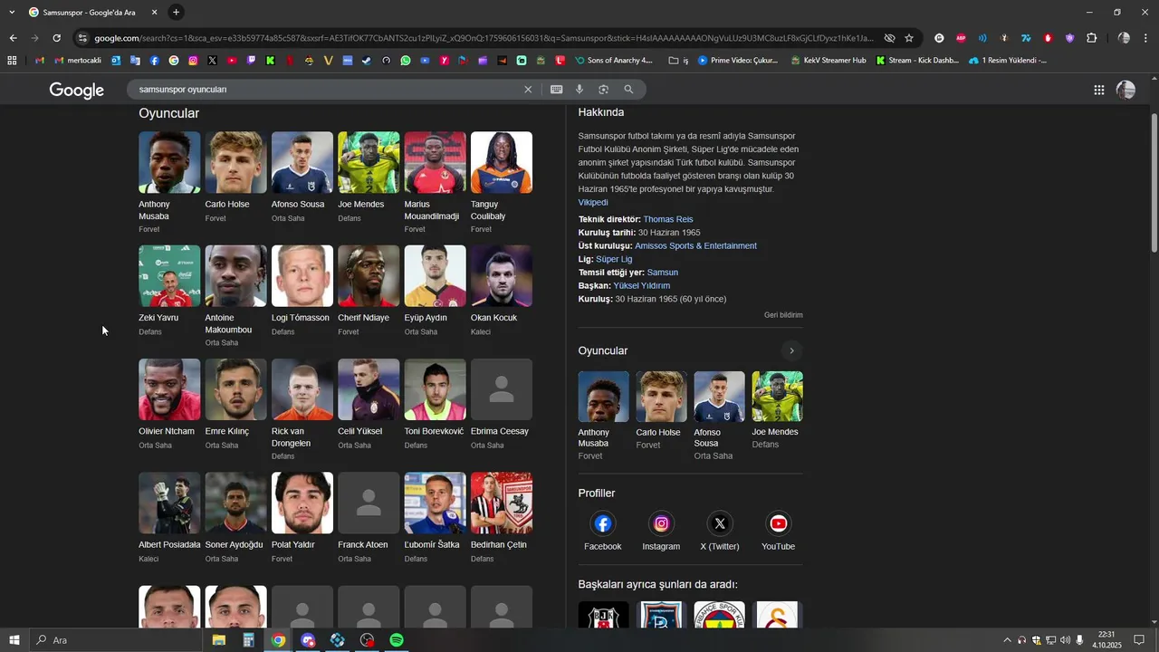
Task: Open Okan Kocuk player card
Action: coord(502,291)
